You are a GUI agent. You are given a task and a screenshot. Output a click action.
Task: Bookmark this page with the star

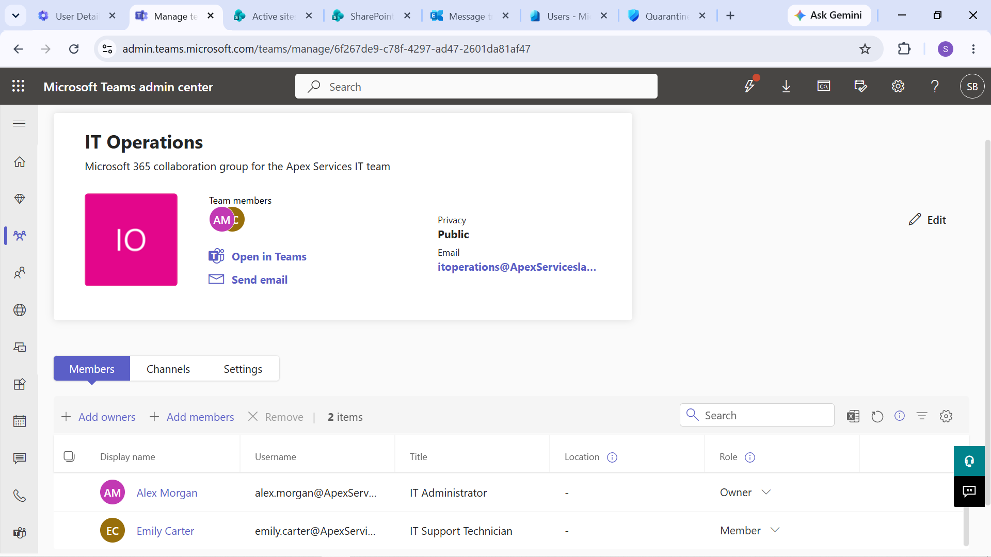[x=865, y=49]
